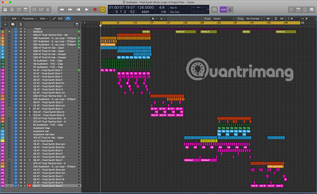Toggle the purple count-in 1234 button

click(223, 9)
